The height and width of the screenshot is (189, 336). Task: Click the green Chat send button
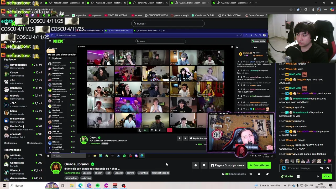pyautogui.click(x=327, y=176)
